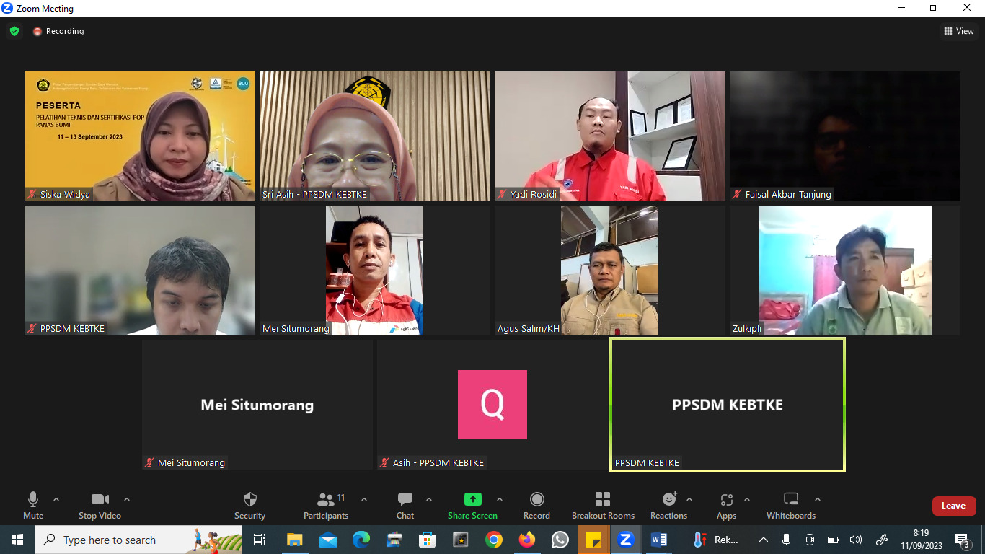This screenshot has height=554, width=985.
Task: Expand the Share Screen options arrow
Action: click(500, 499)
